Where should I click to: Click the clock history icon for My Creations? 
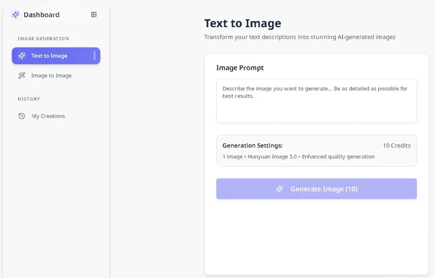click(x=22, y=116)
